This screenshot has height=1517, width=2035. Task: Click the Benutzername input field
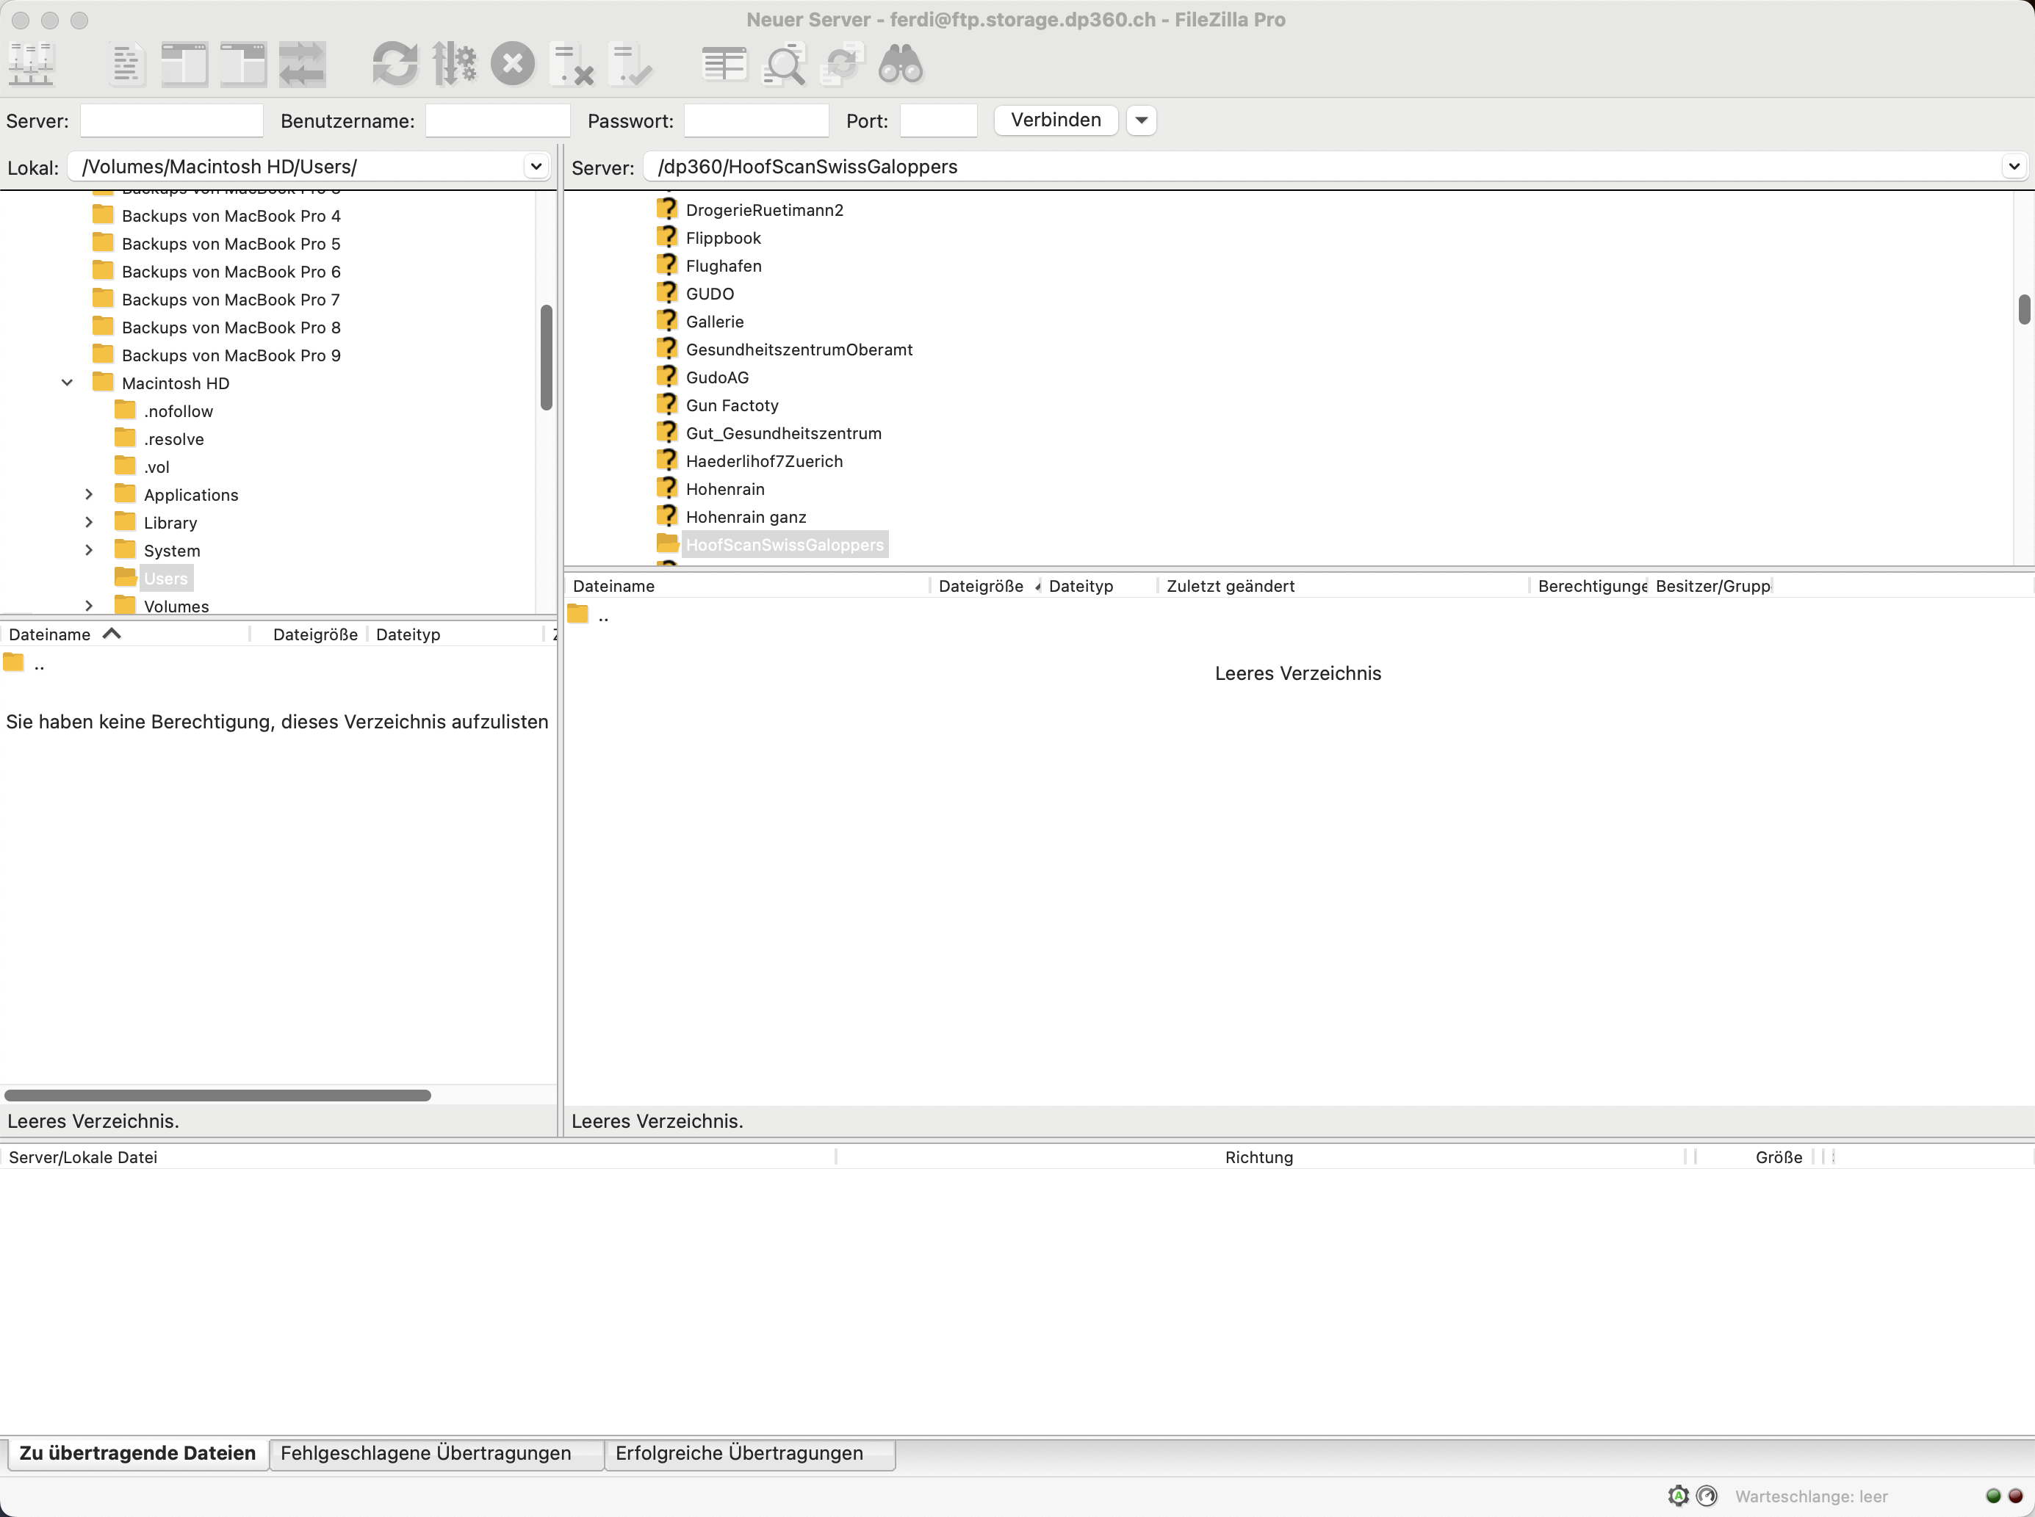click(x=497, y=121)
